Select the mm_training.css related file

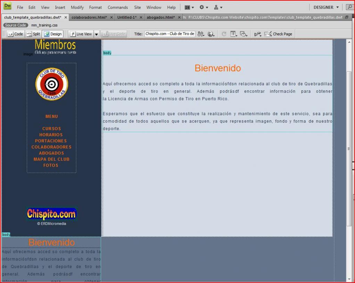pos(44,25)
